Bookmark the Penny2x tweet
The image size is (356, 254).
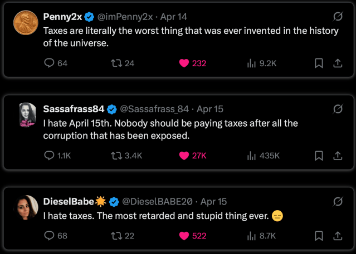point(319,63)
